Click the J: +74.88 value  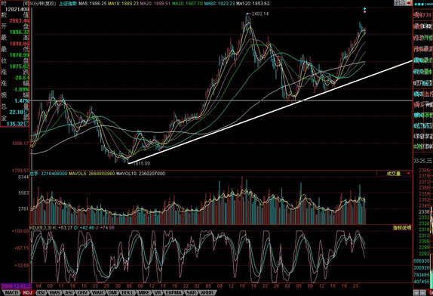(x=104, y=228)
